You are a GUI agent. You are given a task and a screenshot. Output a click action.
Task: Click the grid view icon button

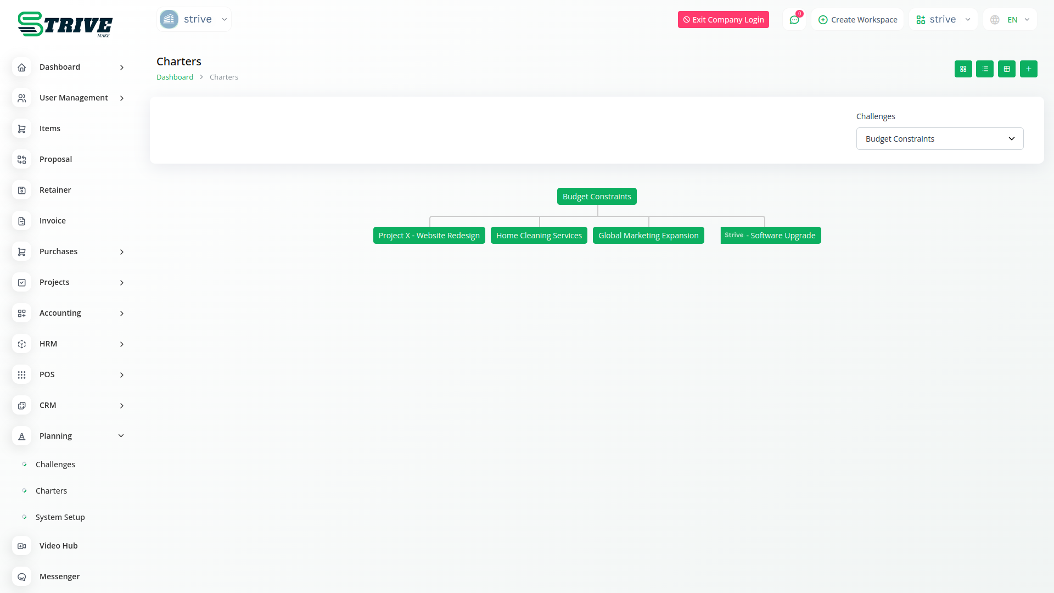point(963,69)
